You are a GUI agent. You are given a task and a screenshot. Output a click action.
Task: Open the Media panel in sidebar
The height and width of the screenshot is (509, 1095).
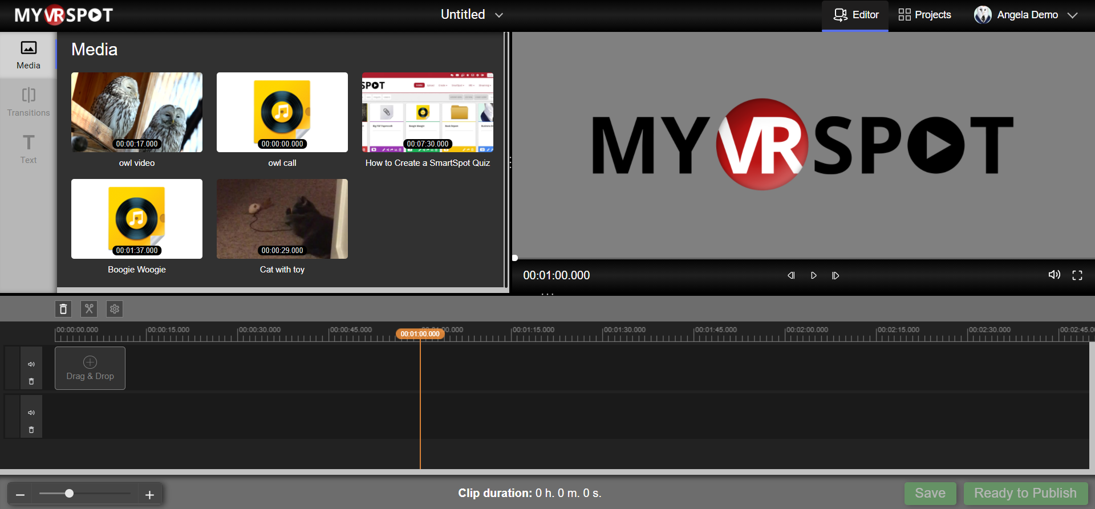pyautogui.click(x=29, y=55)
